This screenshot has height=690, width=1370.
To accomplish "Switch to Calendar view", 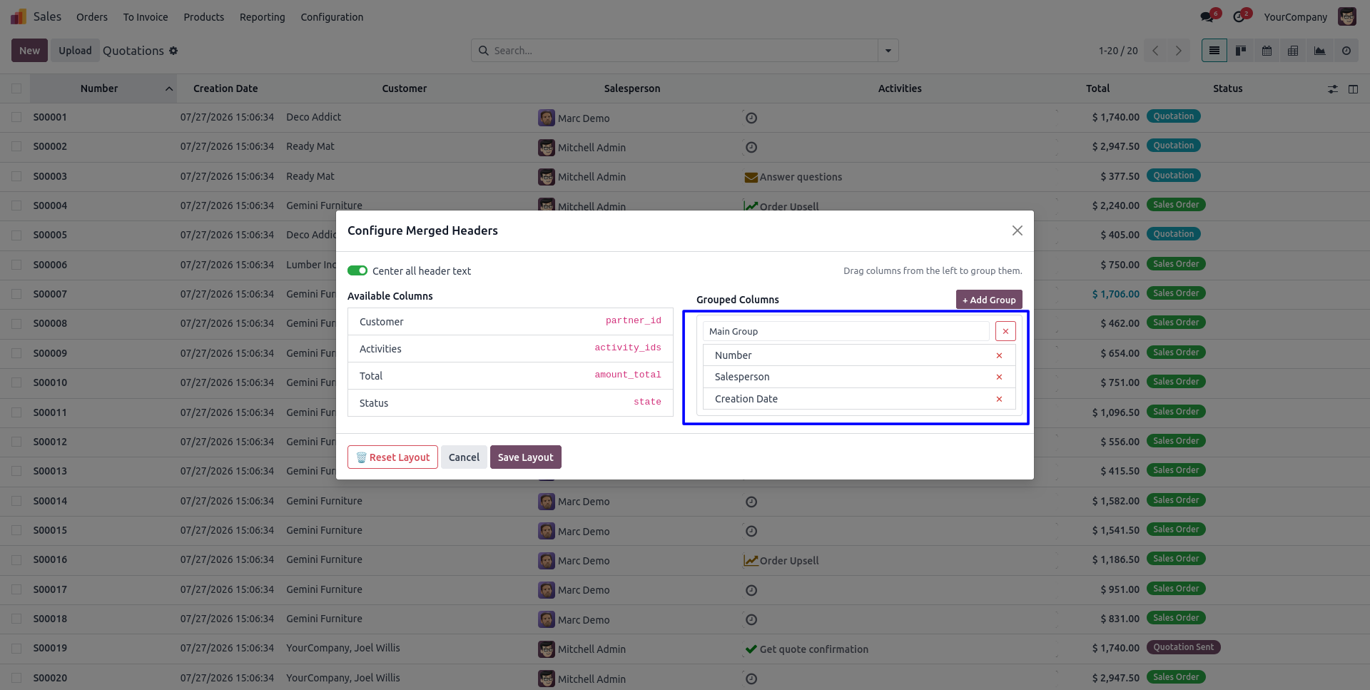I will [x=1267, y=51].
